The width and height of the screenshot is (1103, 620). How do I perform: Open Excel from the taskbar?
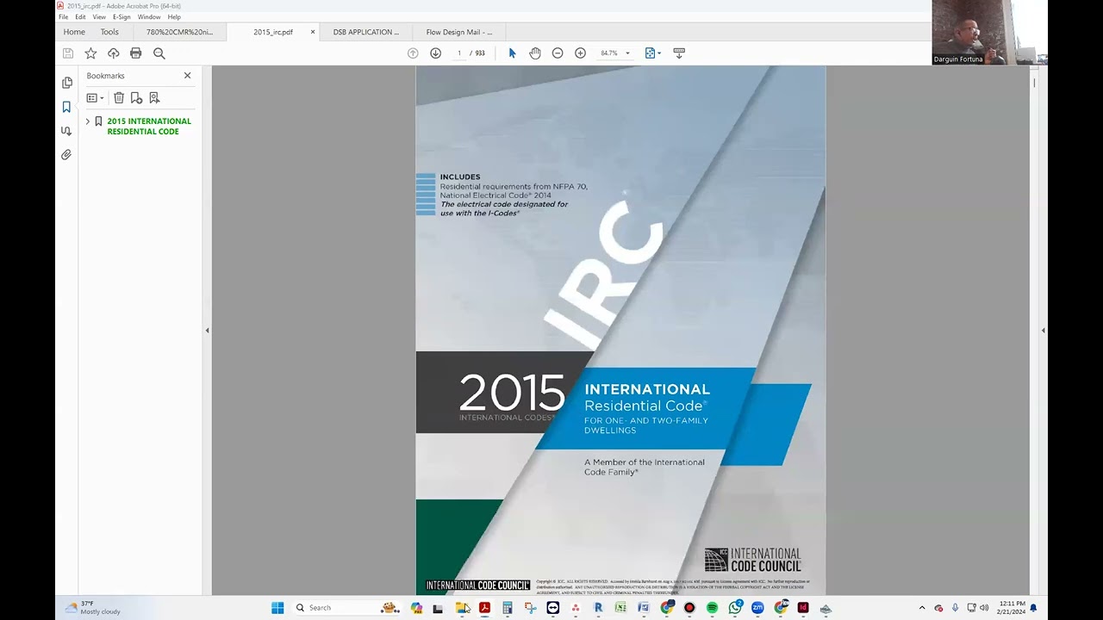pyautogui.click(x=620, y=608)
